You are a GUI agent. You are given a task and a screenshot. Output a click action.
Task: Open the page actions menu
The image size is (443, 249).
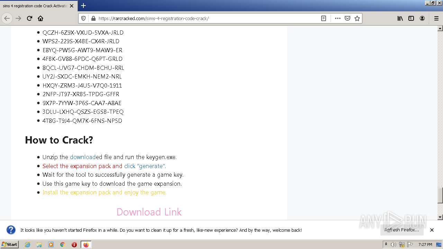[x=338, y=18]
